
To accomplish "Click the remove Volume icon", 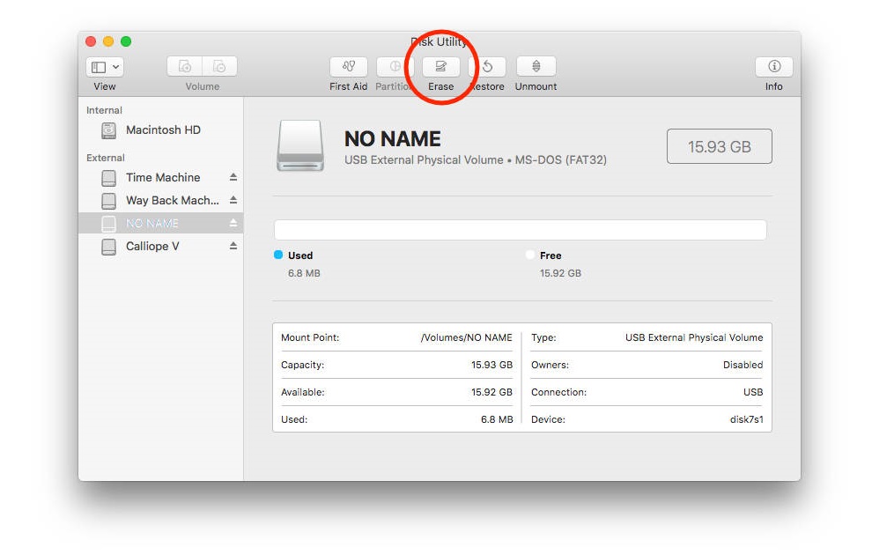I will pos(218,66).
